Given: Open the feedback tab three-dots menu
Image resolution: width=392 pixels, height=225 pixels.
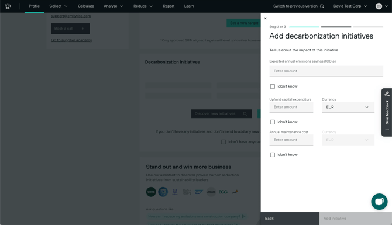Looking at the screenshot, I should click(x=387, y=130).
